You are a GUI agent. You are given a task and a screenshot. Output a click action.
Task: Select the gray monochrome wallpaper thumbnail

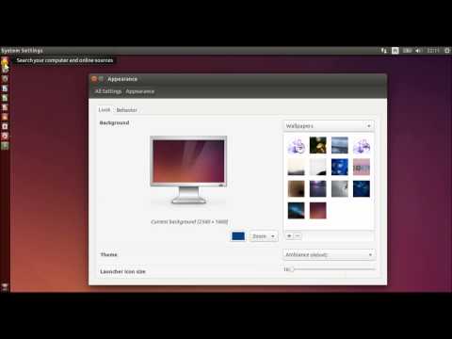pos(340,188)
